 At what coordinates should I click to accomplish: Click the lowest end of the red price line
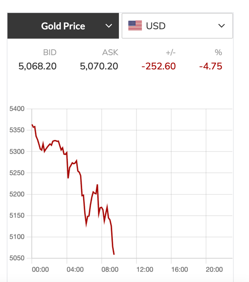click(114, 254)
